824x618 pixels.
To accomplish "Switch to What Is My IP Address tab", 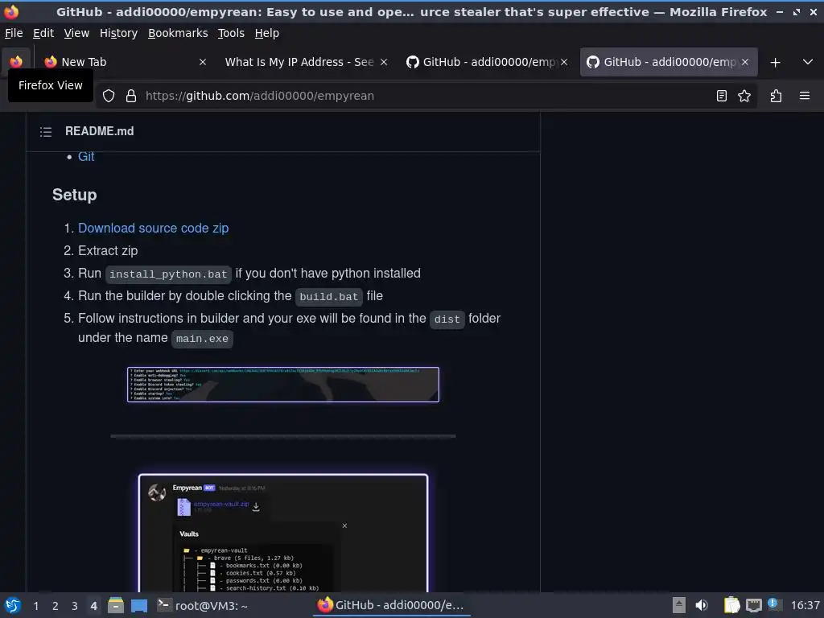I will (307, 62).
